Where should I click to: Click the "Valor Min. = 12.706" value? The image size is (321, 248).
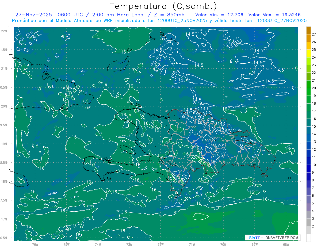pyautogui.click(x=219, y=15)
